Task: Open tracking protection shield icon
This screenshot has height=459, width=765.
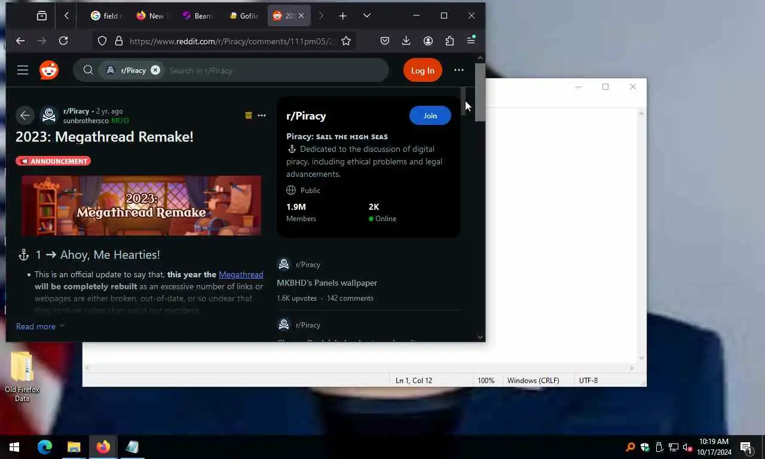Action: click(x=102, y=41)
